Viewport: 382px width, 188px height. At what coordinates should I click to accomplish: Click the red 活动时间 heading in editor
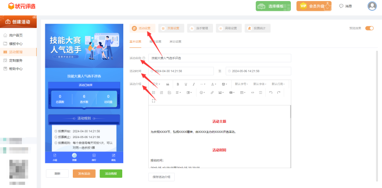[x=219, y=150]
